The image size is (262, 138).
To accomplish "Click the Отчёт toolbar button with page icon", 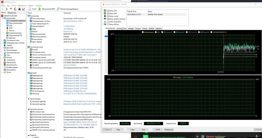I will pos(32,9).
